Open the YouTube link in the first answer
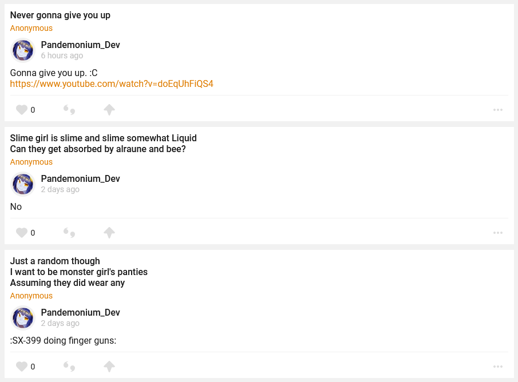 tap(112, 84)
